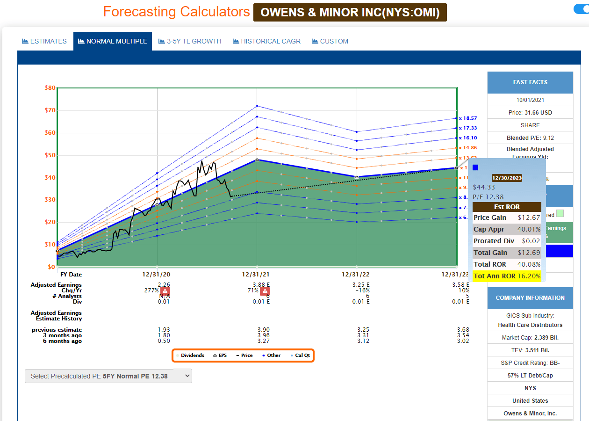Select the NORMAL MULTIPLE tab
Viewport: 589px width, 421px height.
point(113,41)
